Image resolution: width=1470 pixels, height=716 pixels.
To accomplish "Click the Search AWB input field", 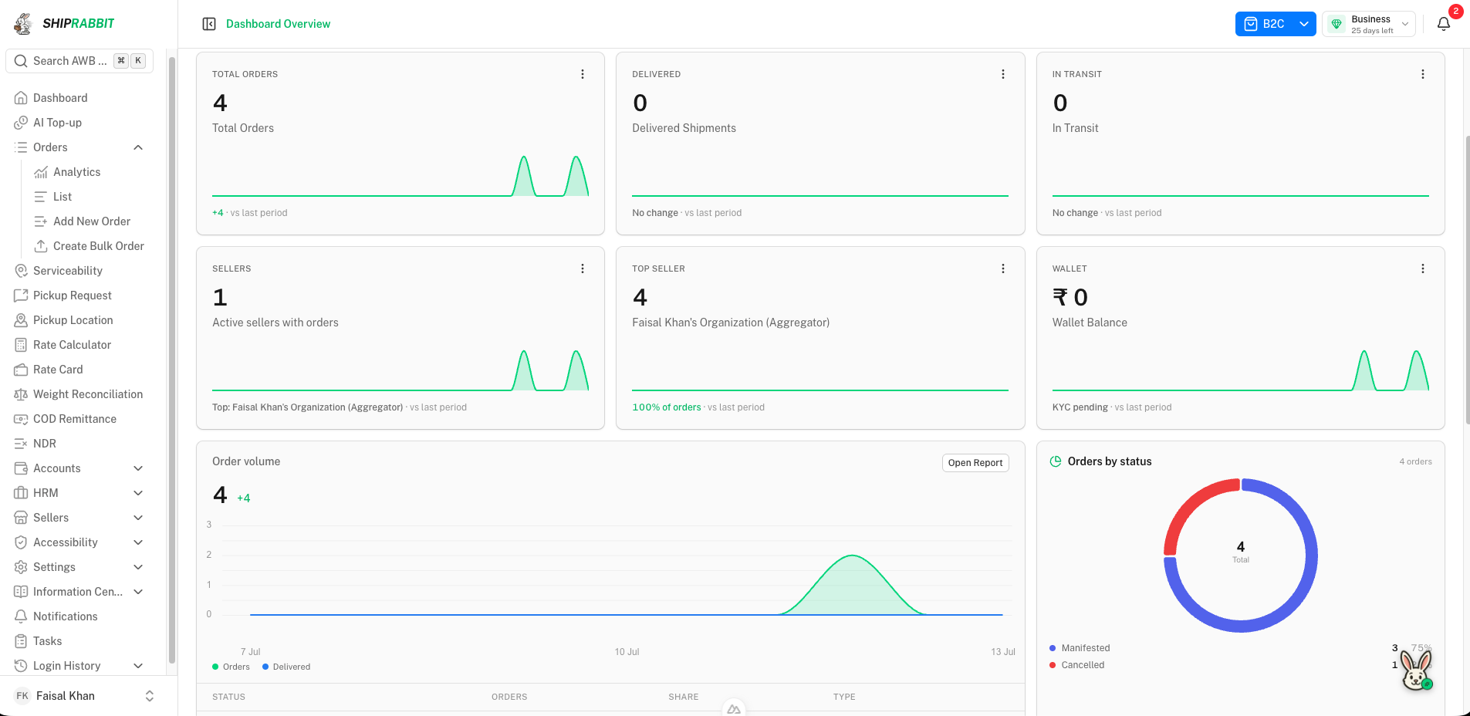I will click(79, 61).
